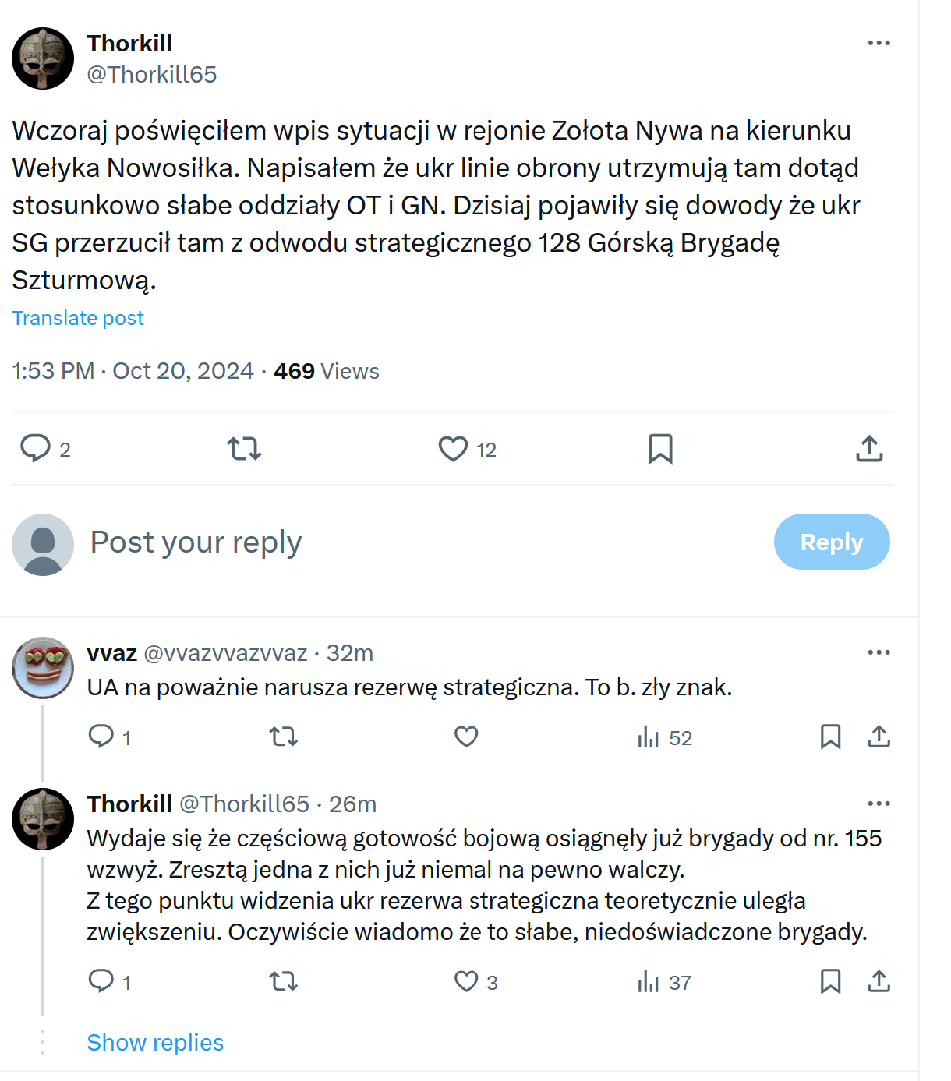951x1081 pixels.
Task: Bookmark the vvaz reply
Action: click(x=830, y=737)
